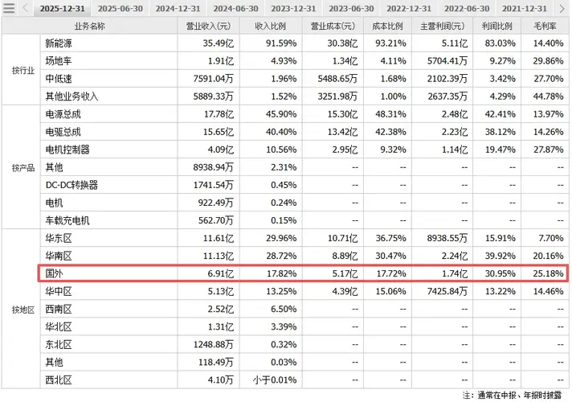The width and height of the screenshot is (572, 402).
Task: Open the 2024-06-30 report tab
Action: [235, 8]
